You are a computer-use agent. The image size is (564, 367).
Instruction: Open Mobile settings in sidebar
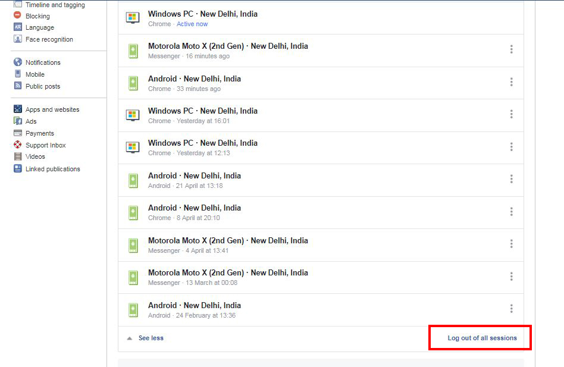(35, 74)
